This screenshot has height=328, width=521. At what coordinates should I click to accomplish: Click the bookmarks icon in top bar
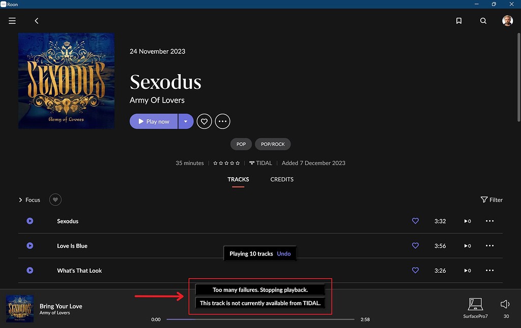[458, 21]
